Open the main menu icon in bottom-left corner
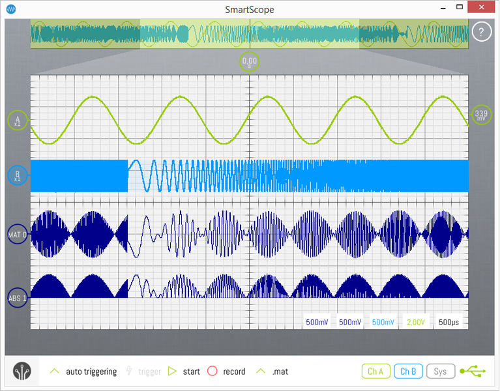The height and width of the screenshot is (391, 500). (x=22, y=371)
